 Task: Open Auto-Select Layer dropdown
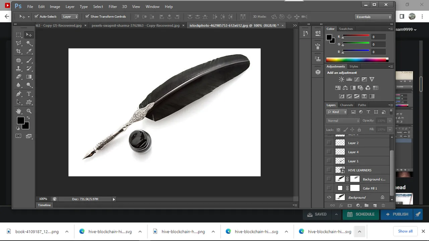70,16
